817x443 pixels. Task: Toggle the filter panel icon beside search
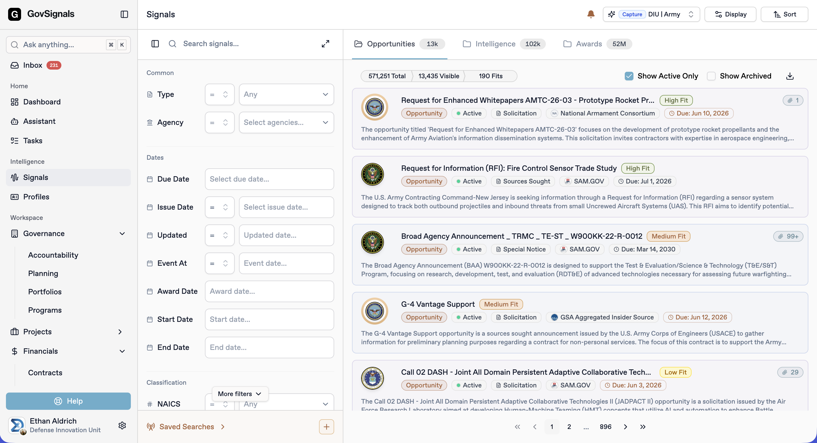(x=155, y=44)
